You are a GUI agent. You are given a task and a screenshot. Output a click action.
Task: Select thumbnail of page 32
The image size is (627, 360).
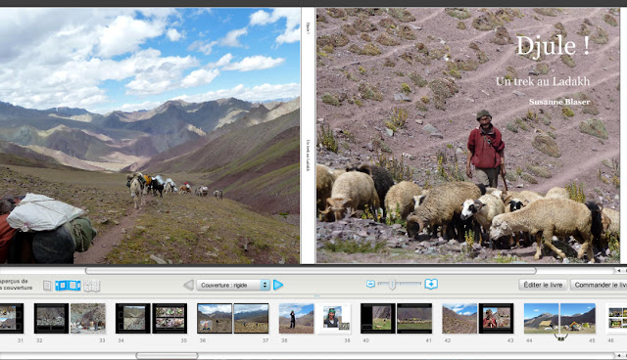point(52,318)
